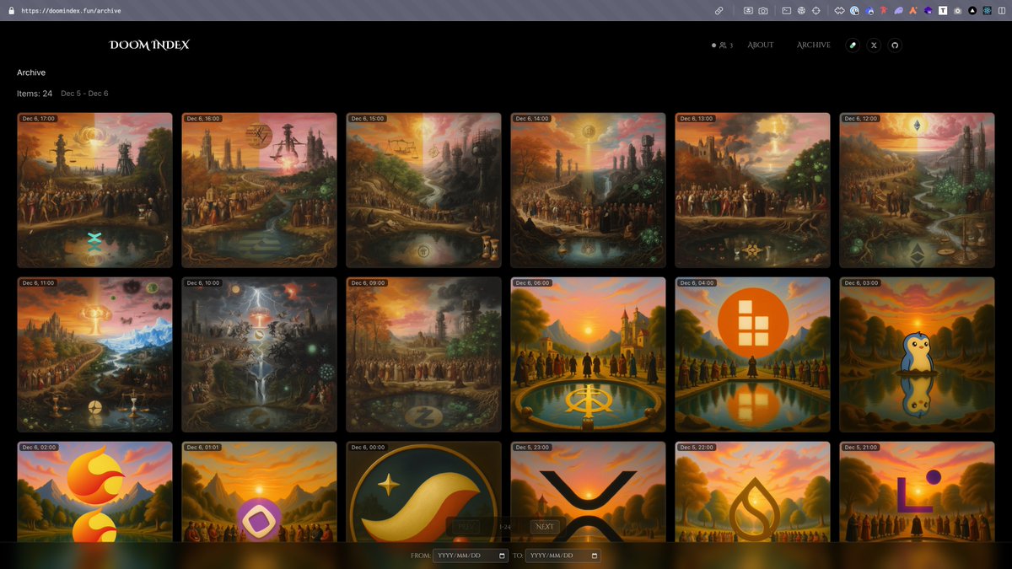
Task: Open the X (Twitter) profile icon
Action: pyautogui.click(x=875, y=46)
